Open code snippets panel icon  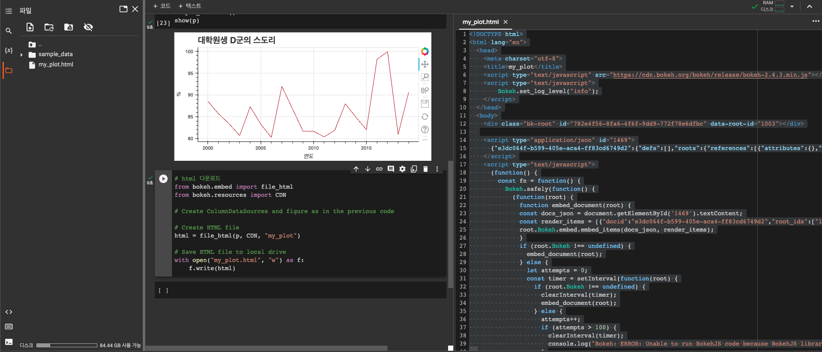pos(9,312)
